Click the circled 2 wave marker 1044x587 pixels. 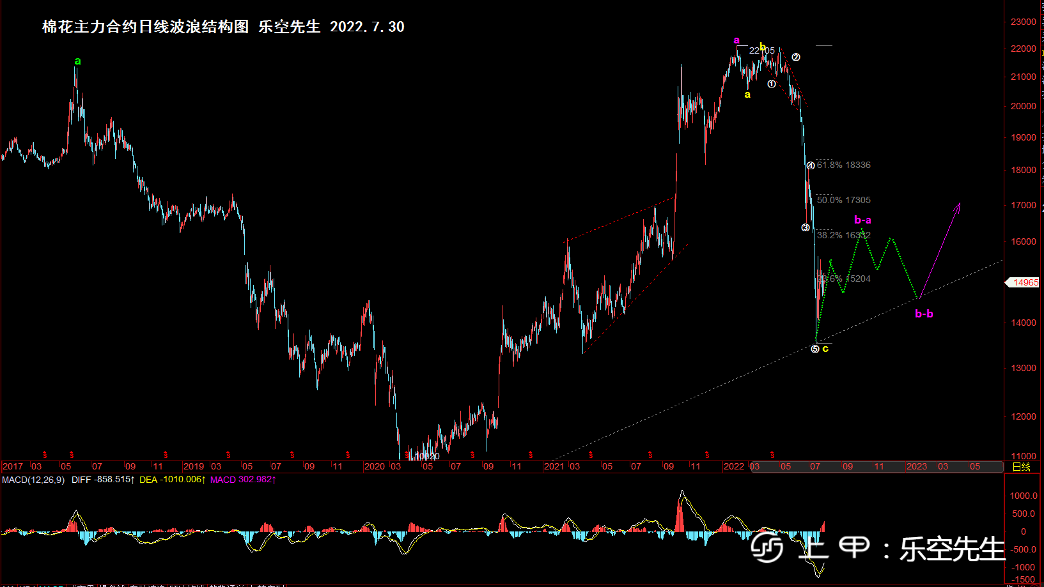pos(795,57)
